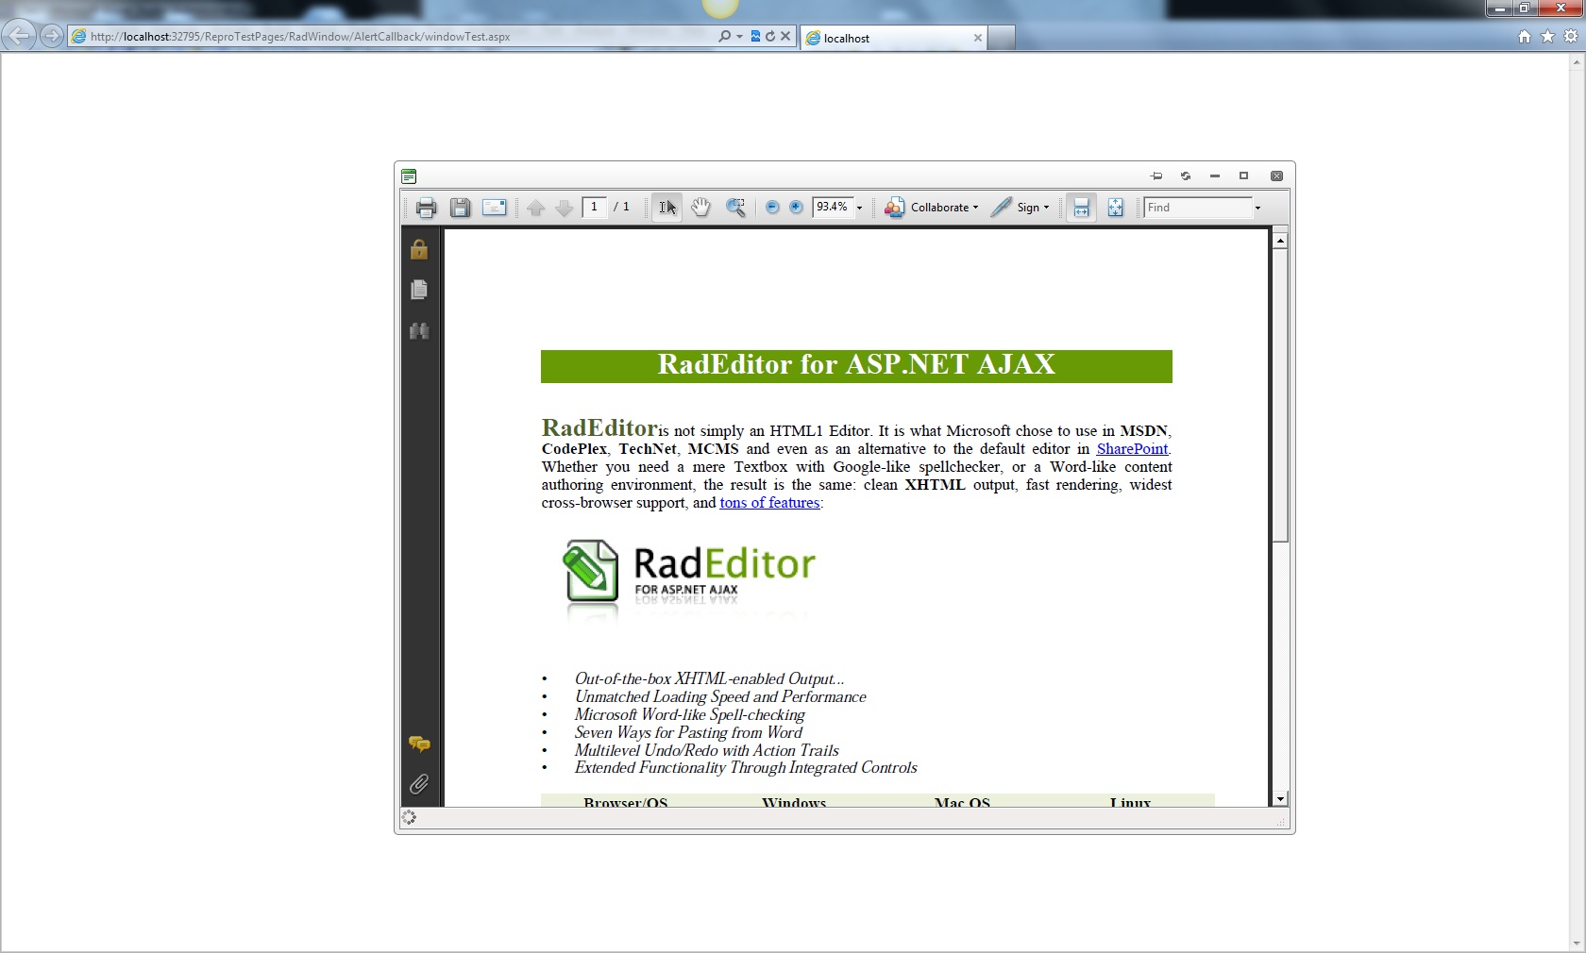Stop loading the browser page
This screenshot has height=953, width=1586.
pyautogui.click(x=785, y=37)
